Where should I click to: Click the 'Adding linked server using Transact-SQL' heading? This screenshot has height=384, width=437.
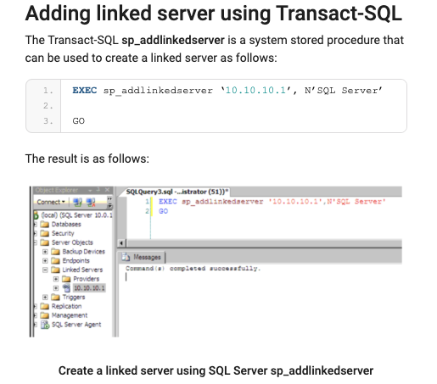(x=214, y=14)
